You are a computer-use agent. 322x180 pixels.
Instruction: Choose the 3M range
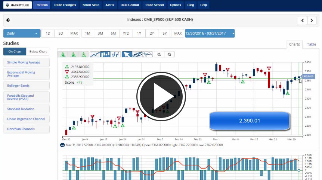coord(100,33)
